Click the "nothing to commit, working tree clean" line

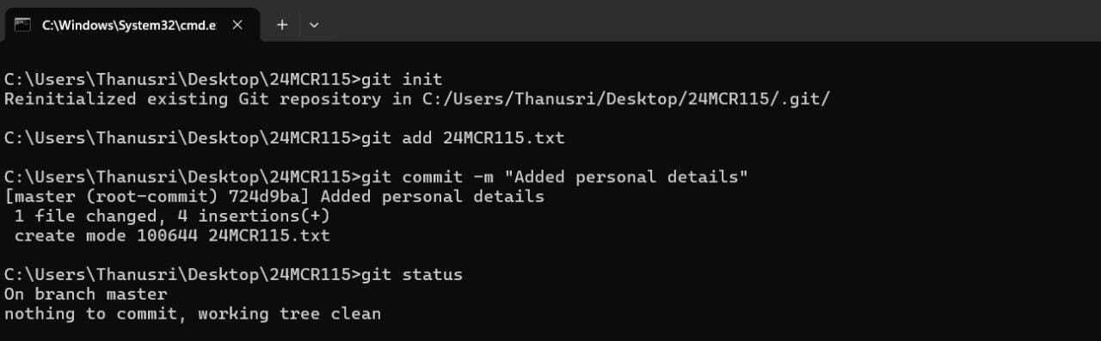coord(193,314)
